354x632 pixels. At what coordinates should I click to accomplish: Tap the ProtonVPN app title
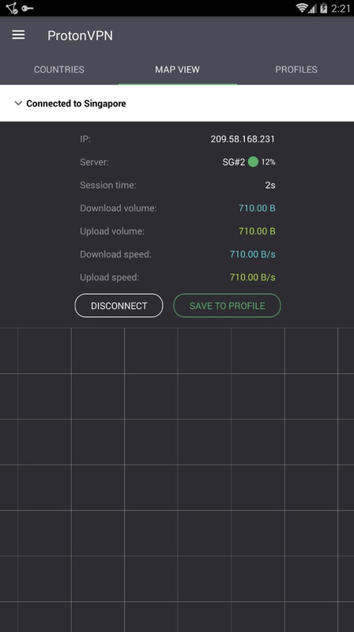click(x=80, y=36)
